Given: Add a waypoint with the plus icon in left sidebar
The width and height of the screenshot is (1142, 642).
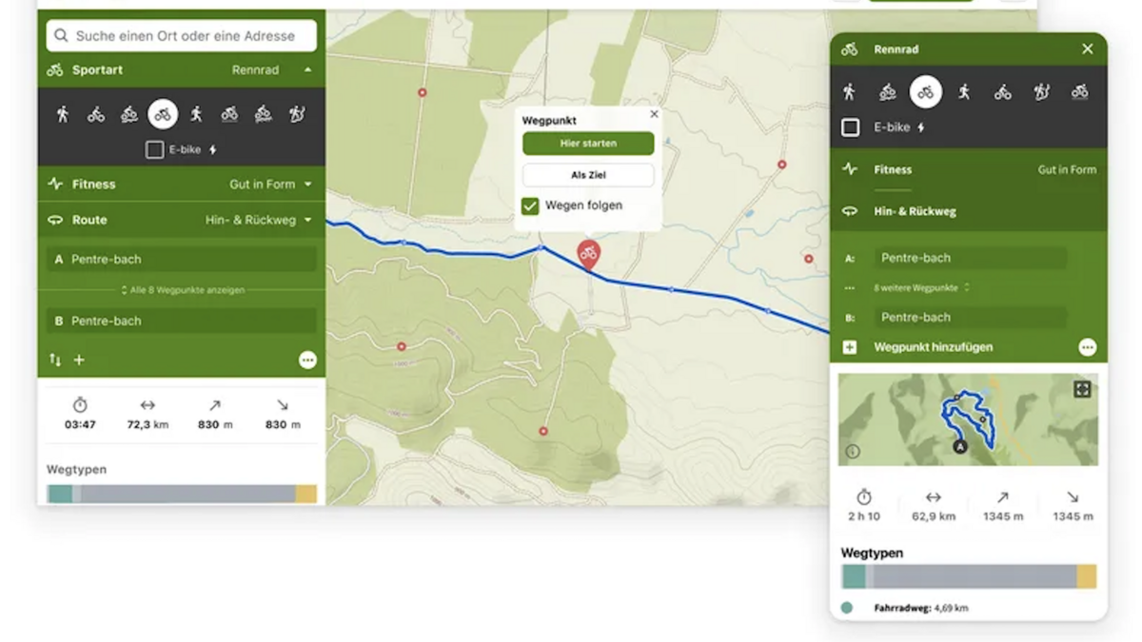Looking at the screenshot, I should point(79,360).
